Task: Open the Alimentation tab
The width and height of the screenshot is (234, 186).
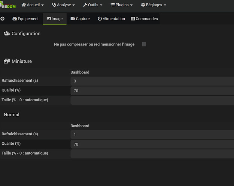Action: 111,19
